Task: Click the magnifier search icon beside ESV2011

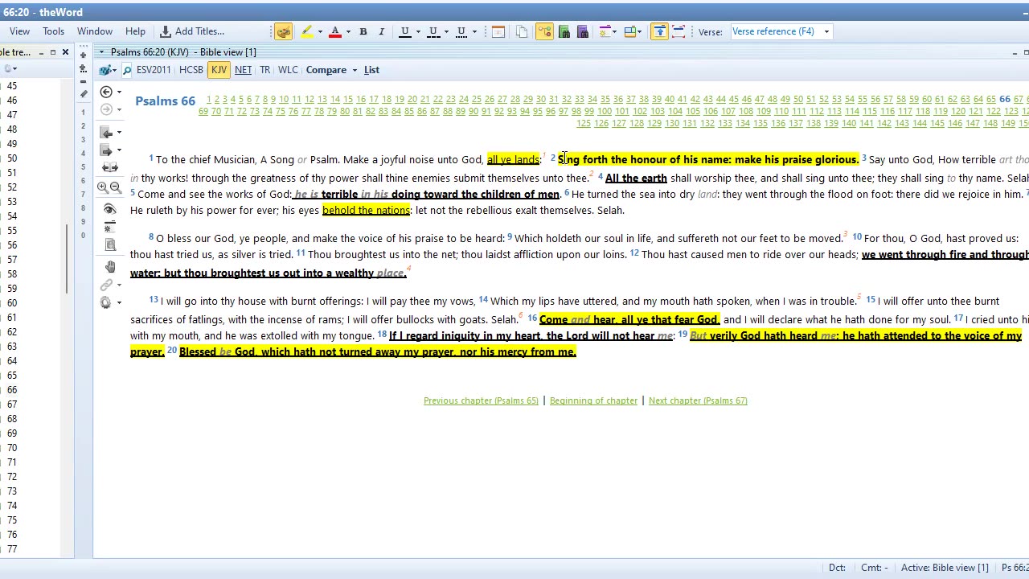Action: coord(127,70)
